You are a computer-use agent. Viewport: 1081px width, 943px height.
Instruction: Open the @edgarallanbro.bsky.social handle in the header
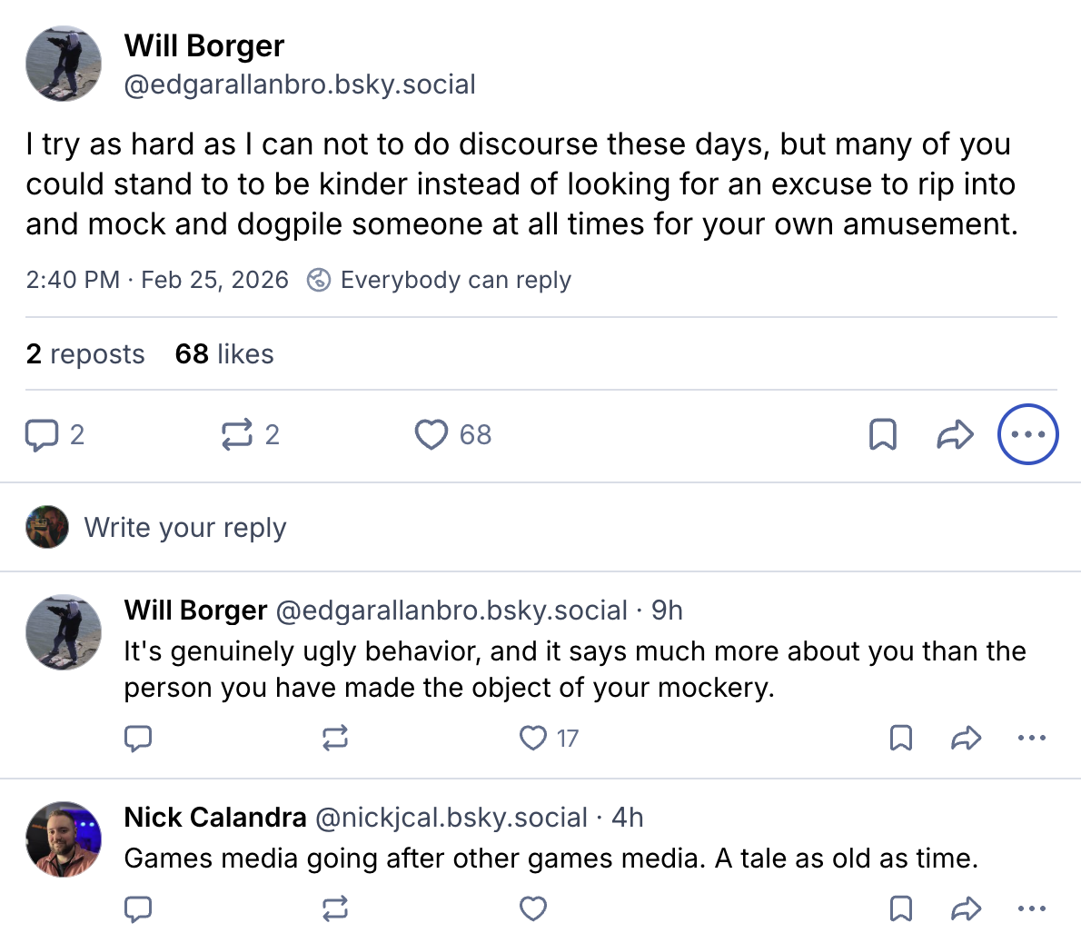click(300, 84)
